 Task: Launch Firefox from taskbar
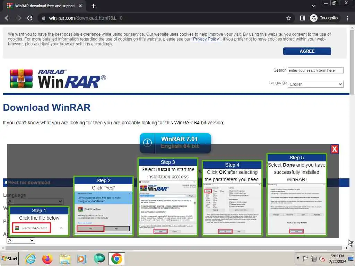47,259
